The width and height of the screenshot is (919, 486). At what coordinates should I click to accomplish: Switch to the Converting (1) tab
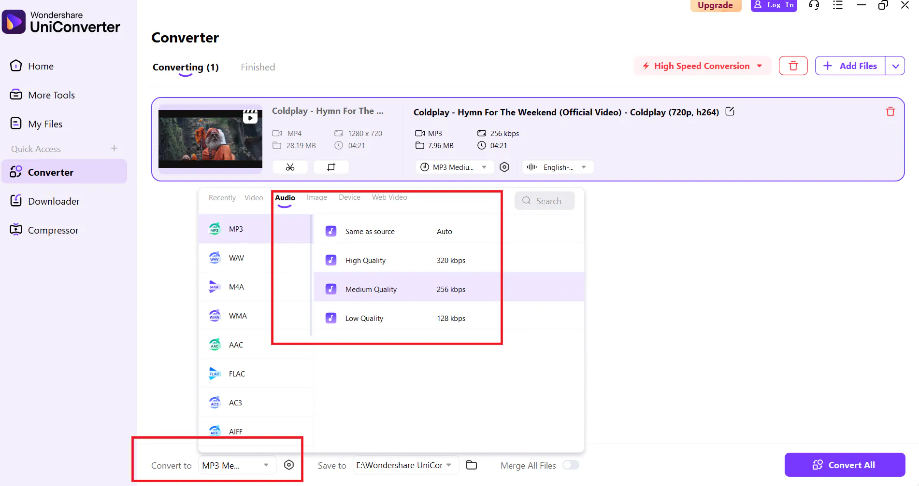pos(186,67)
